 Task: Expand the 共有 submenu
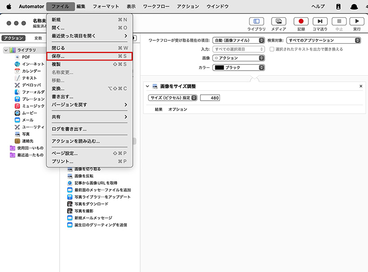pos(89,117)
